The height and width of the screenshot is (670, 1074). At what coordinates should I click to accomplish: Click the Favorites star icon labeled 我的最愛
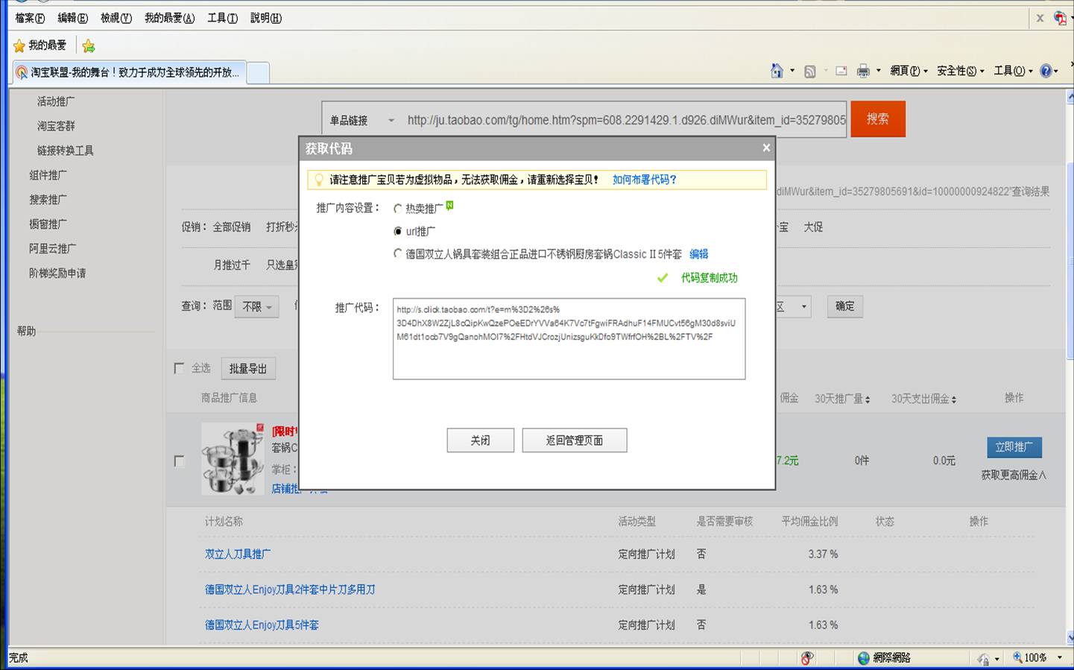pos(40,45)
